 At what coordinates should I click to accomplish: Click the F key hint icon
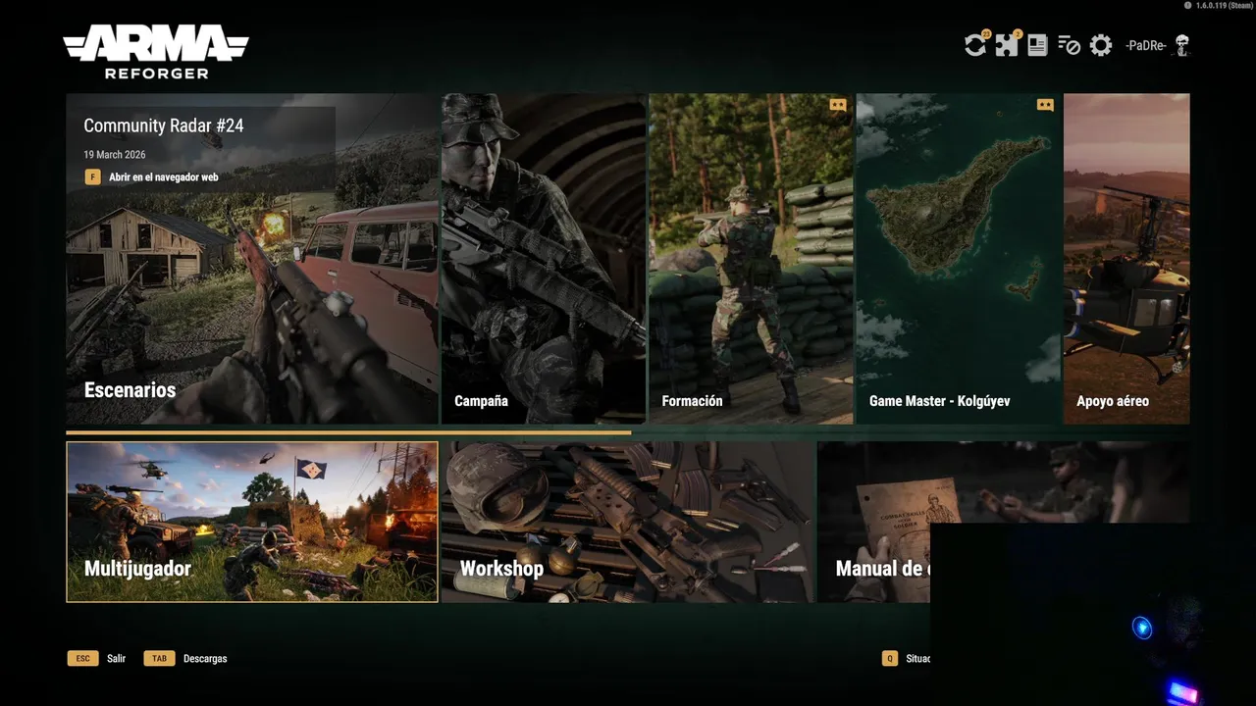(92, 177)
